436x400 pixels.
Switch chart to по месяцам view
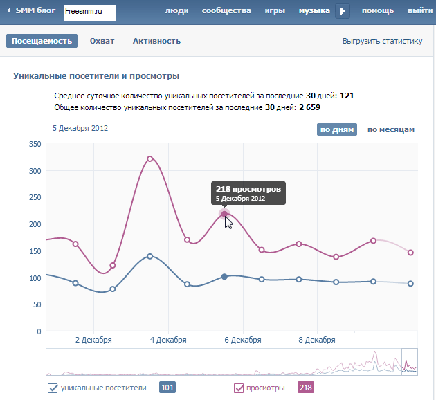tap(391, 129)
